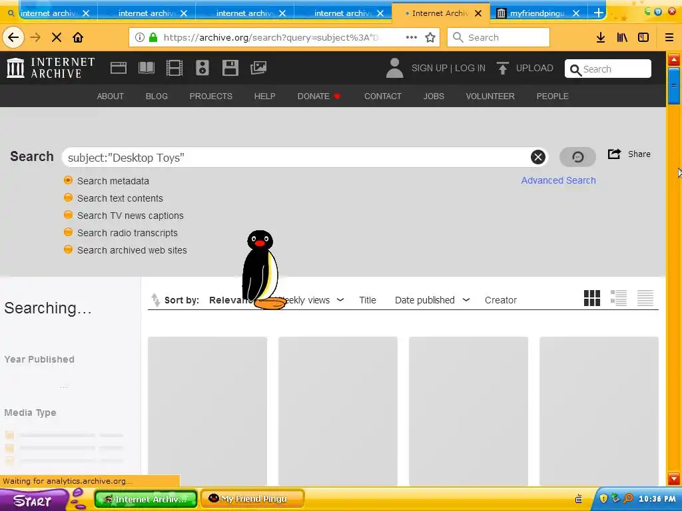Open the ABOUT menu item
The height and width of the screenshot is (511, 682).
pyautogui.click(x=111, y=96)
